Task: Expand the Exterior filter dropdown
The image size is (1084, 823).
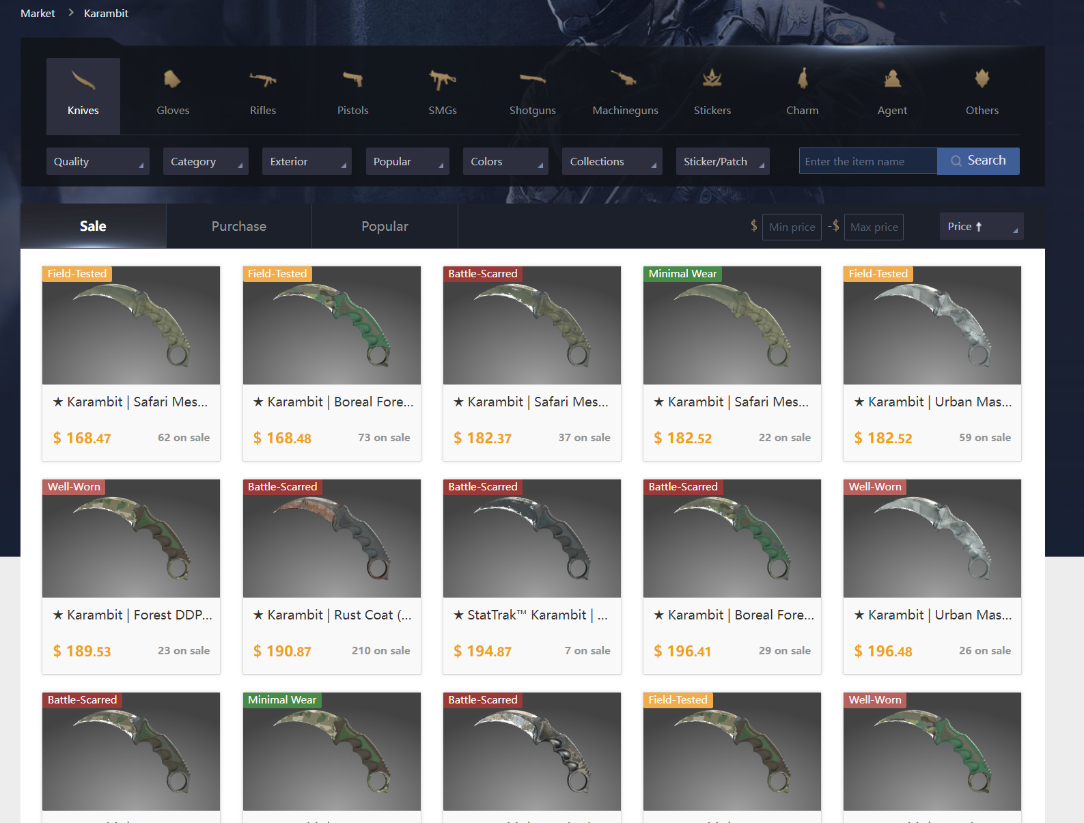Action: [x=307, y=161]
